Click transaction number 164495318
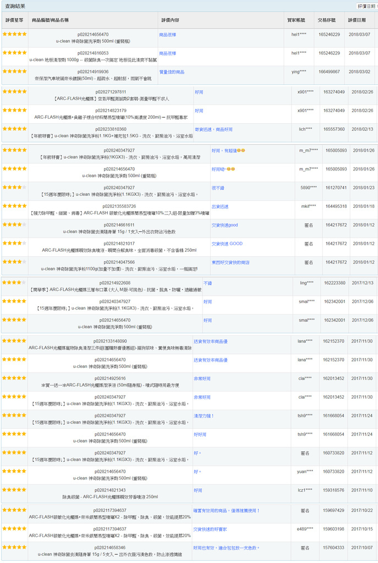 (336, 207)
